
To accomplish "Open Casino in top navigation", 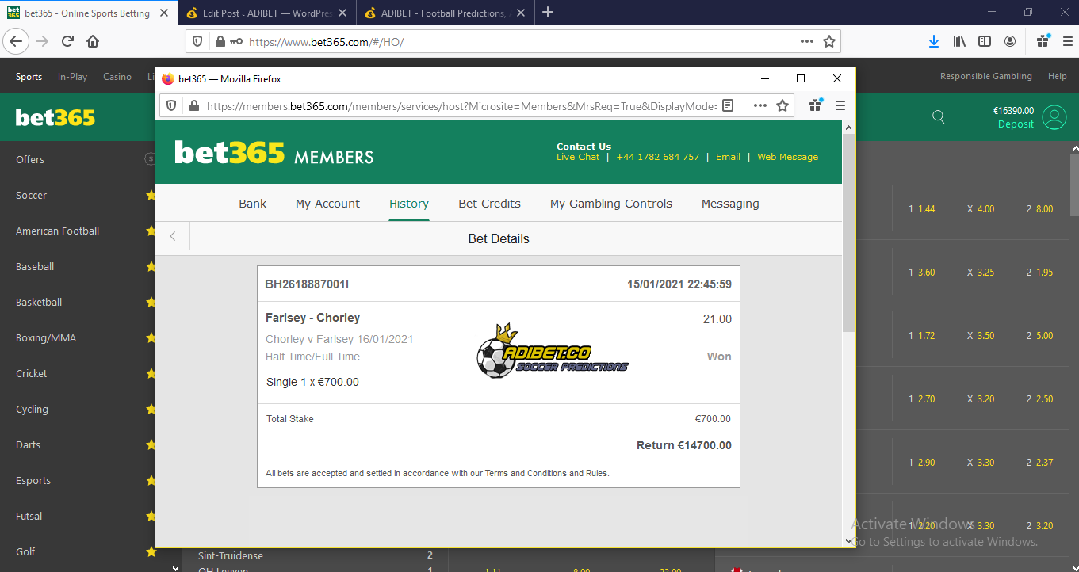I will [117, 77].
